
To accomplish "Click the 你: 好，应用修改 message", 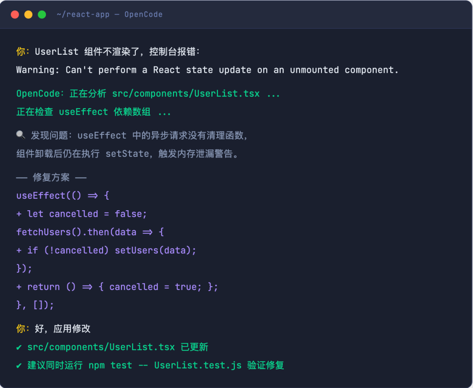I will [53, 328].
